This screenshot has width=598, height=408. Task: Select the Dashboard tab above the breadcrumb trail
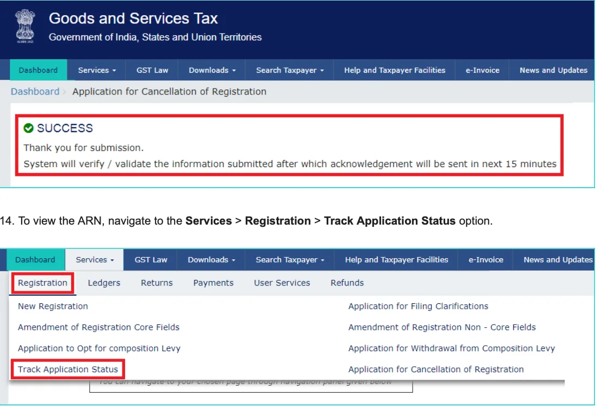(x=38, y=70)
